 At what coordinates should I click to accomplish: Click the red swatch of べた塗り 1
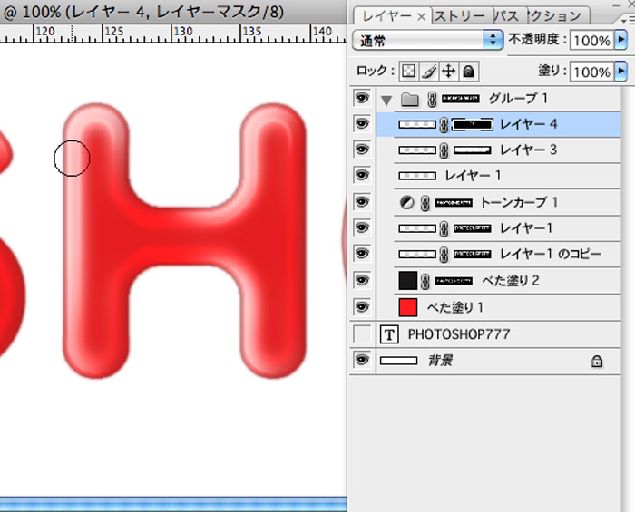408,307
